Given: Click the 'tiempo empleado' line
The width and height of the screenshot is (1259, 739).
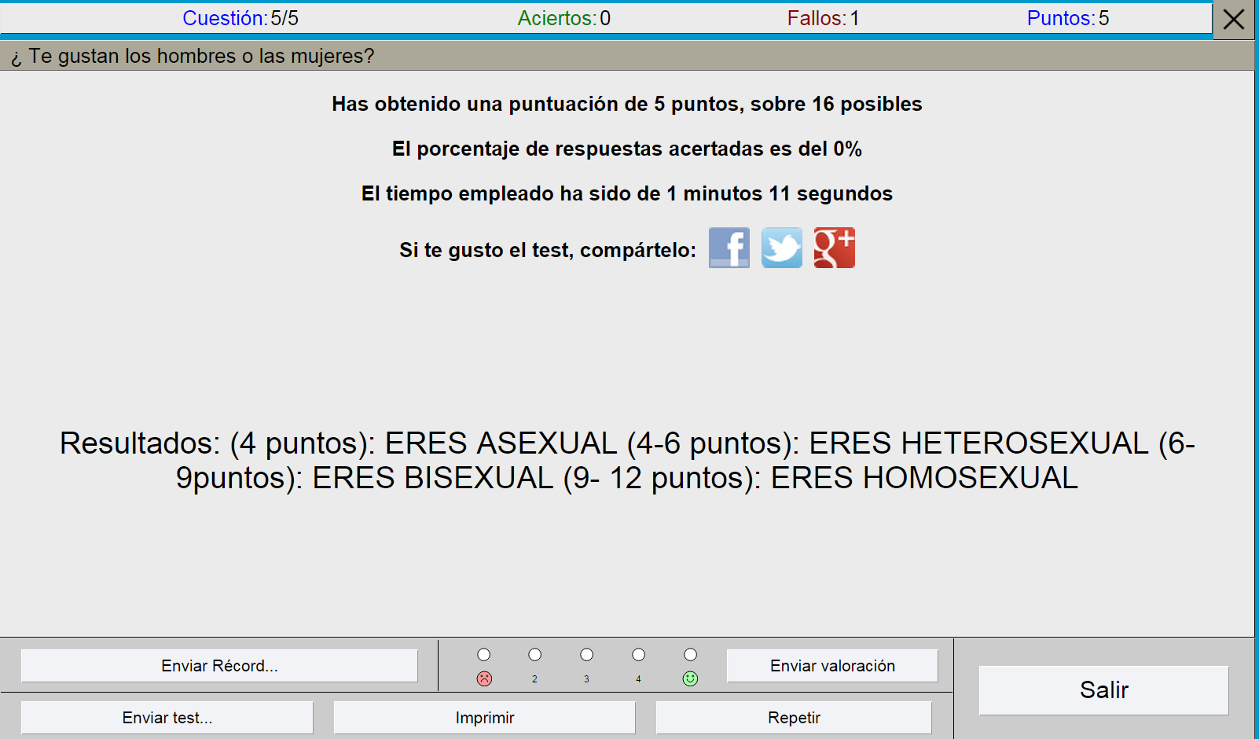Looking at the screenshot, I should click(x=627, y=193).
